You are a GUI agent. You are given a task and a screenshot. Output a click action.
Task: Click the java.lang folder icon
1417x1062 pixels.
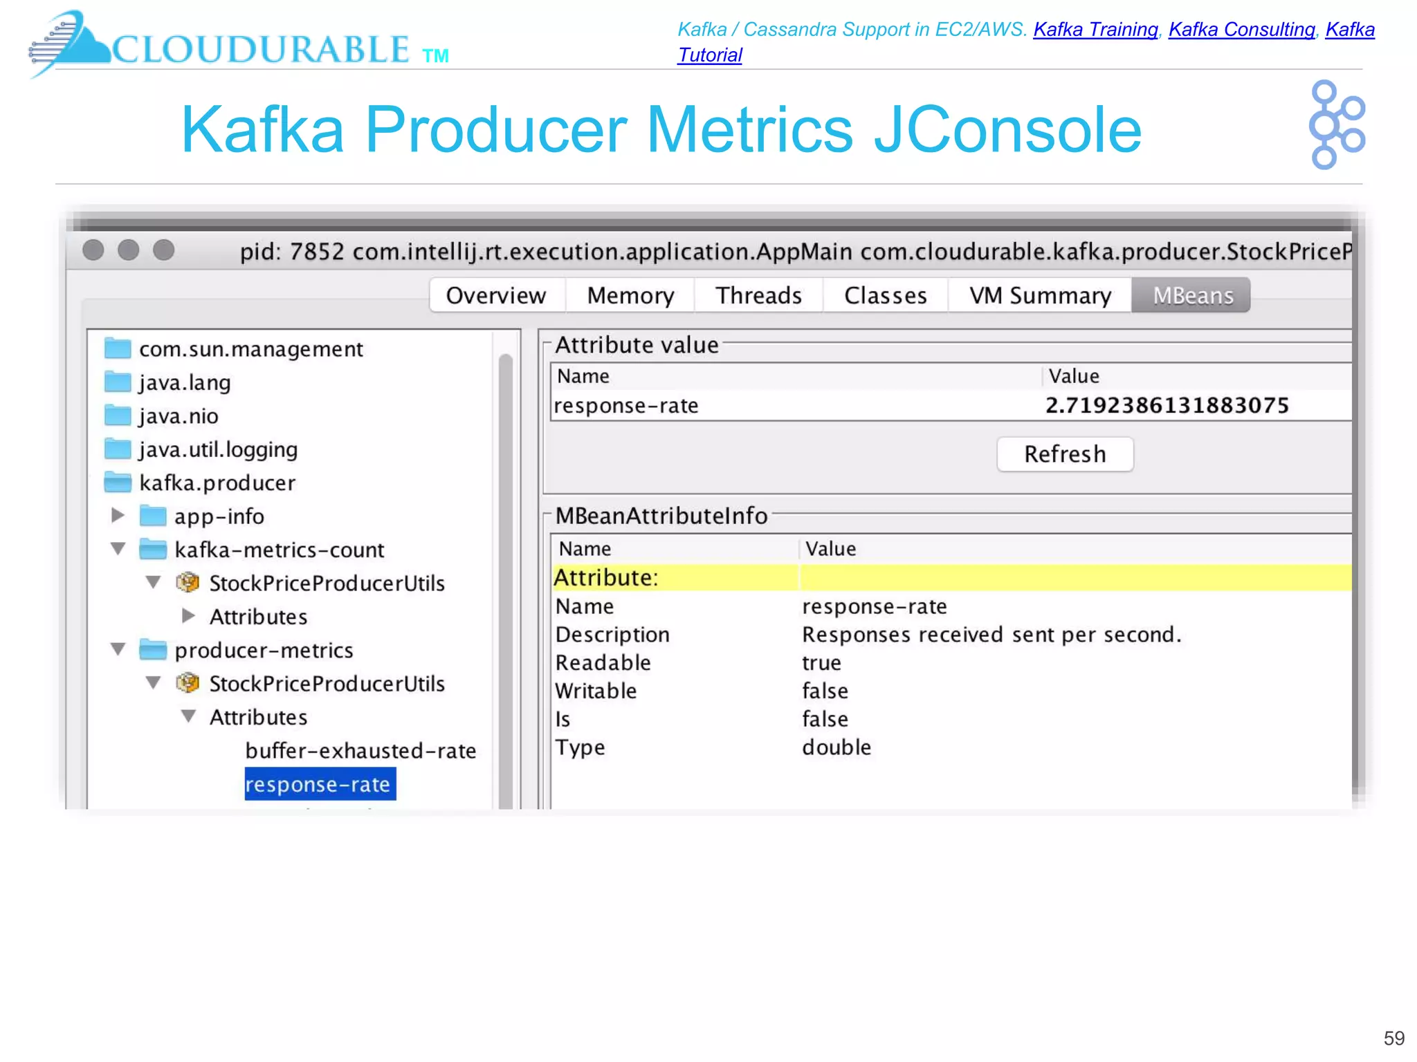pos(117,382)
